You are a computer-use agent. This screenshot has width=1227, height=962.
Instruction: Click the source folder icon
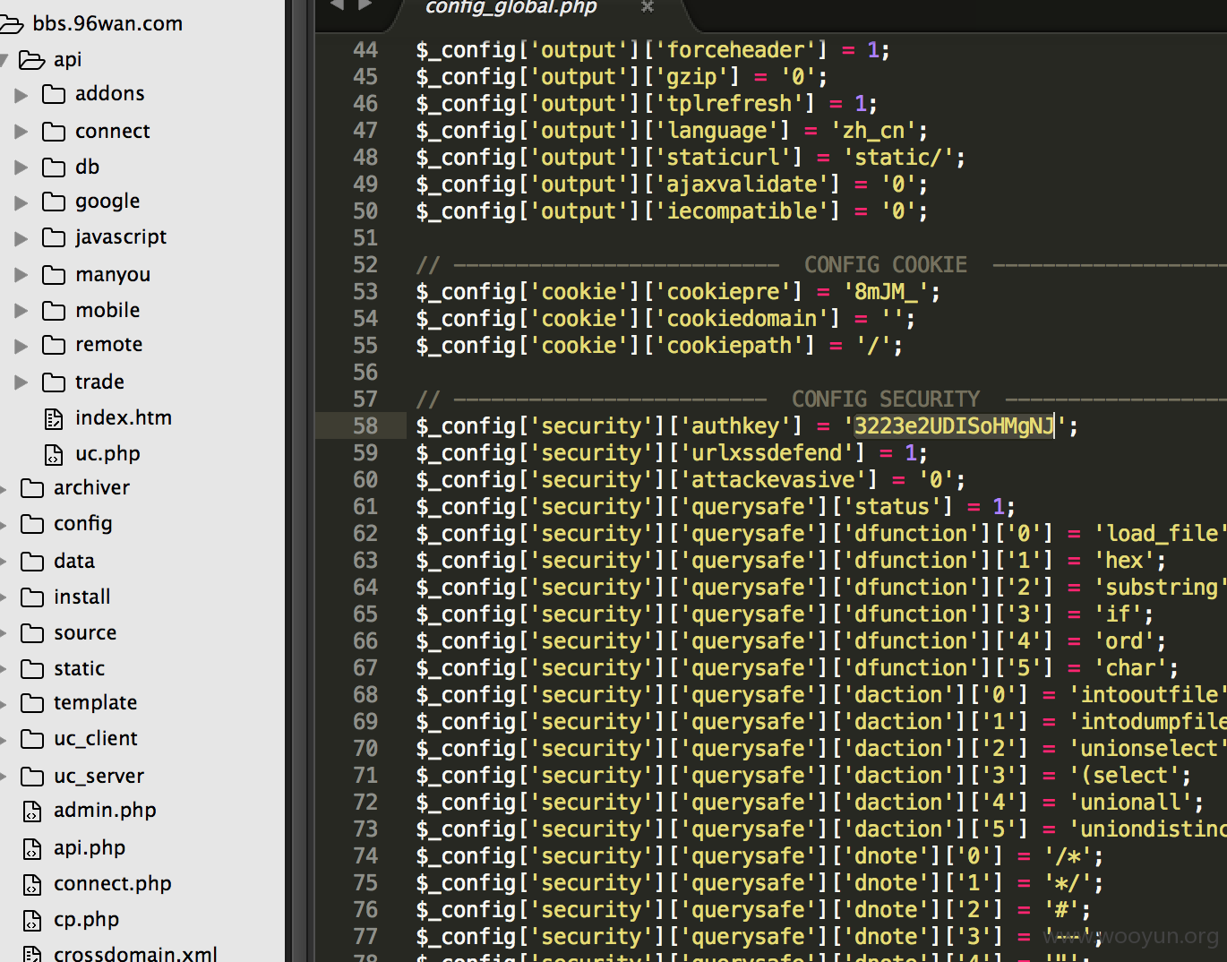(x=32, y=633)
